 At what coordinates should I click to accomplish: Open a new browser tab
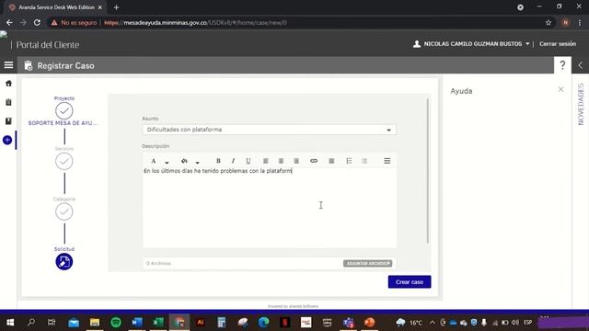coord(116,7)
